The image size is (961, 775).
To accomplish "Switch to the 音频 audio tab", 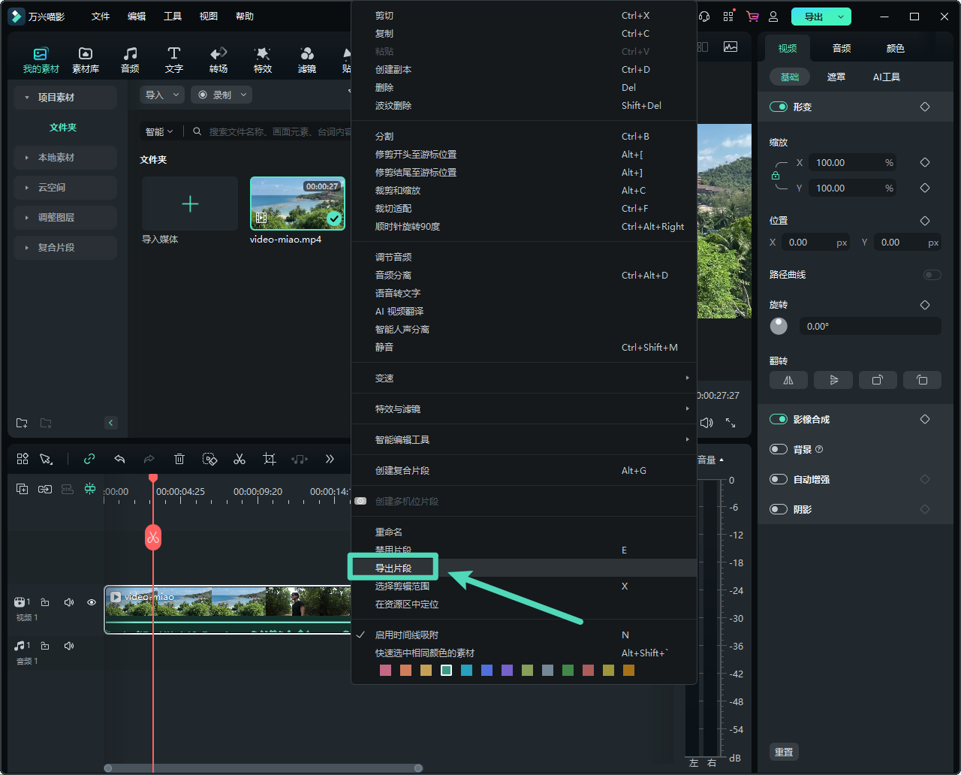I will (842, 49).
